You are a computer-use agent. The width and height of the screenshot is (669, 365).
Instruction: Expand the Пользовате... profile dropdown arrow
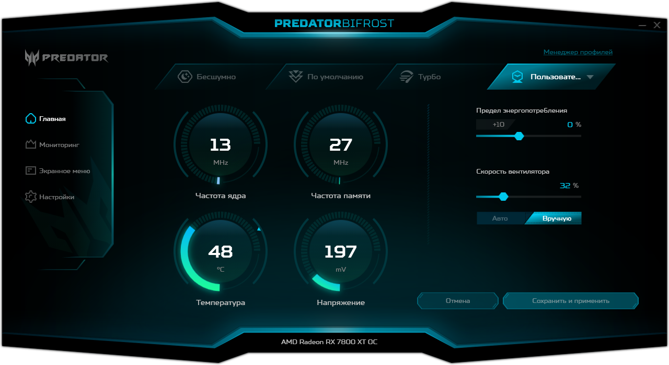(590, 77)
